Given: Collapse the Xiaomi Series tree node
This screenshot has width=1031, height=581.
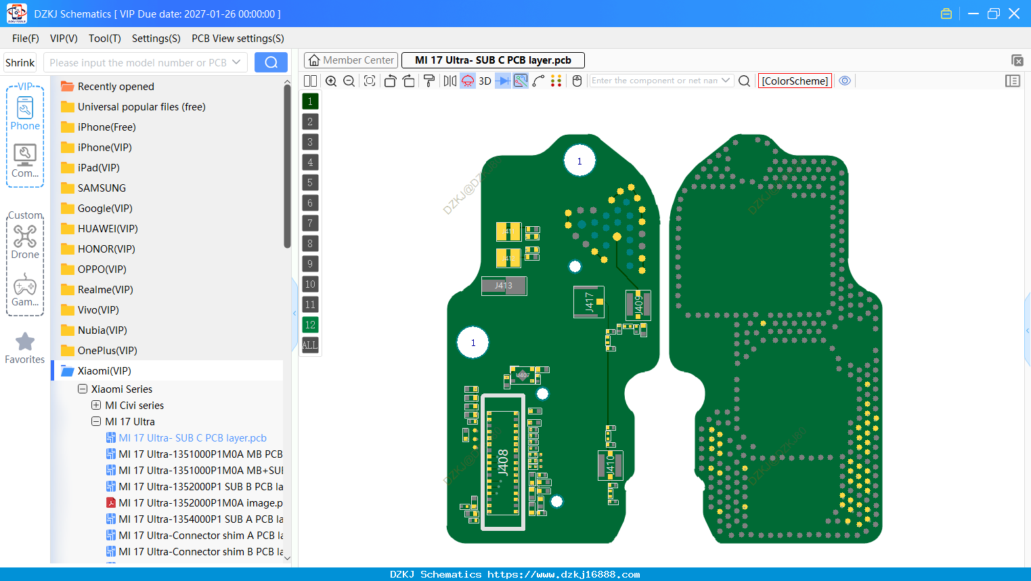Looking at the screenshot, I should (83, 389).
